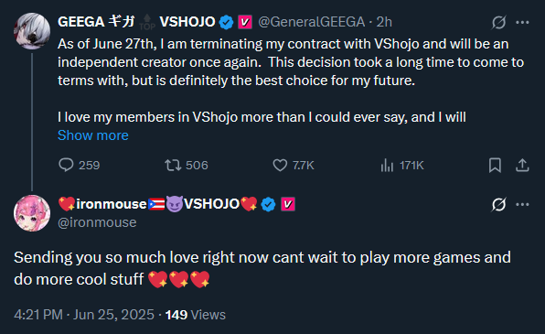Open more options menu on GEEGA's tweet
The height and width of the screenshot is (334, 545).
pos(522,22)
